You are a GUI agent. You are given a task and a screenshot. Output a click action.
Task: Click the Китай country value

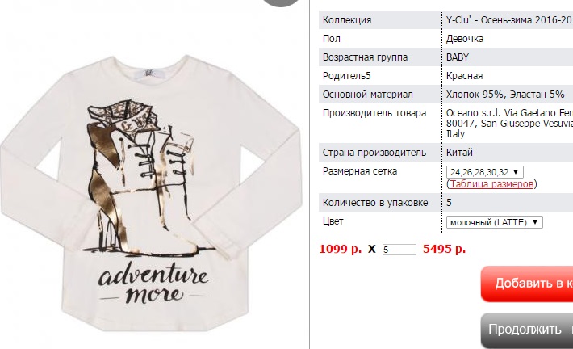tap(459, 152)
